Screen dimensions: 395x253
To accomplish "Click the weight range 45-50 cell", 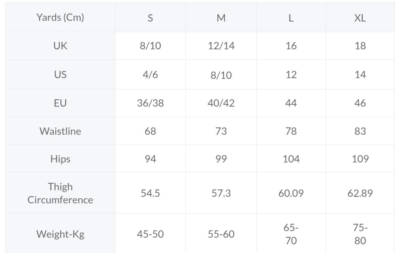I will click(x=150, y=234).
